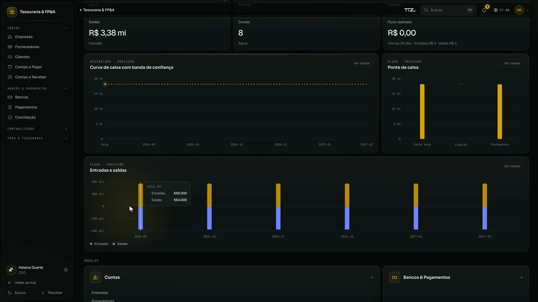The height and width of the screenshot is (302, 538).
Task: Toggle Escuro dark theme
Action: coord(17,293)
